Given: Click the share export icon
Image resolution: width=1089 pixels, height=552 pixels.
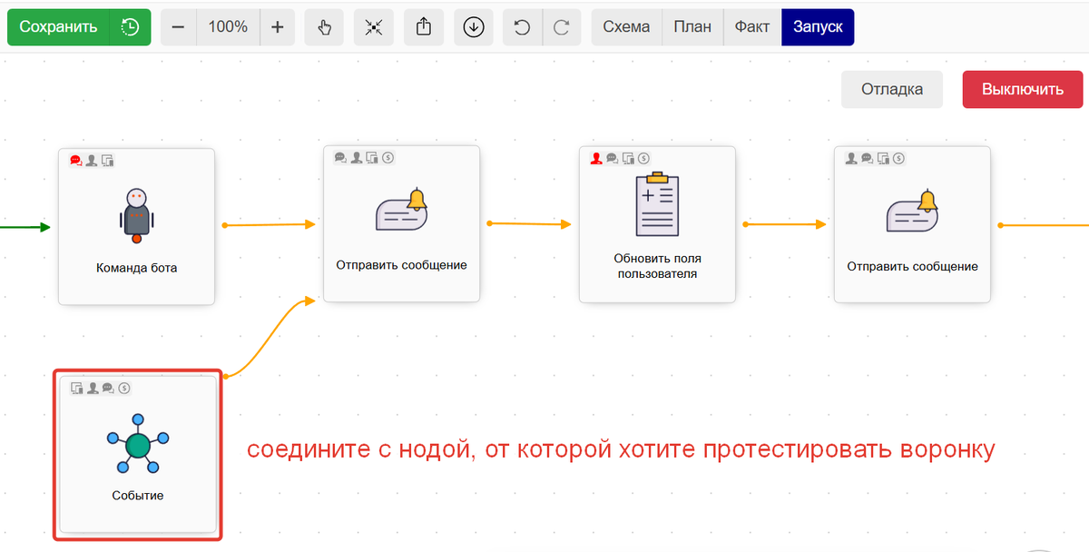Looking at the screenshot, I should [424, 27].
